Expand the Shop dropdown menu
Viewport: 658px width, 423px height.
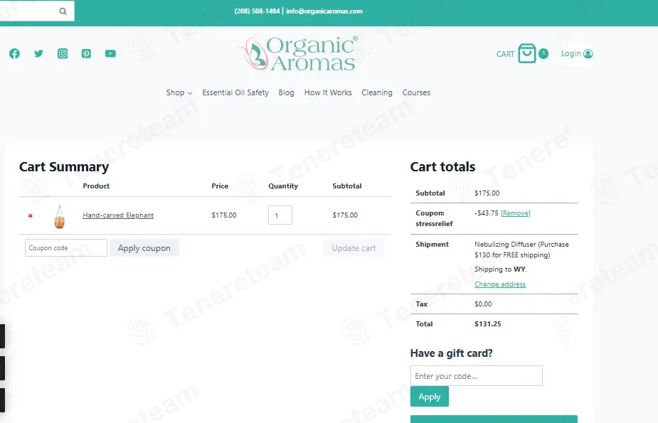click(179, 92)
